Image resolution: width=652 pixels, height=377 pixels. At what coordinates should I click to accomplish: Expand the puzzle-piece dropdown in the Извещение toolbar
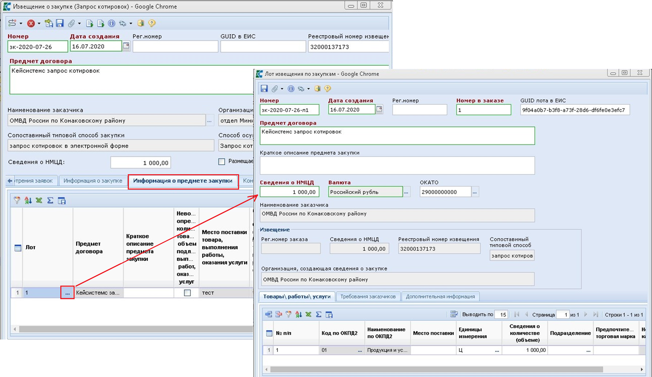[131, 24]
